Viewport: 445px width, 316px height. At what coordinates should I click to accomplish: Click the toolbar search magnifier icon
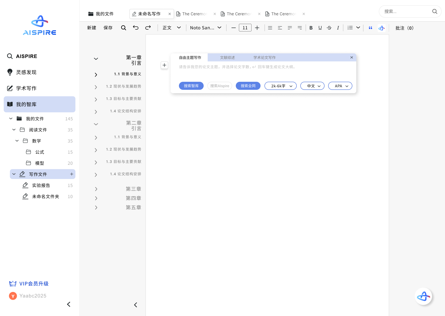(124, 28)
